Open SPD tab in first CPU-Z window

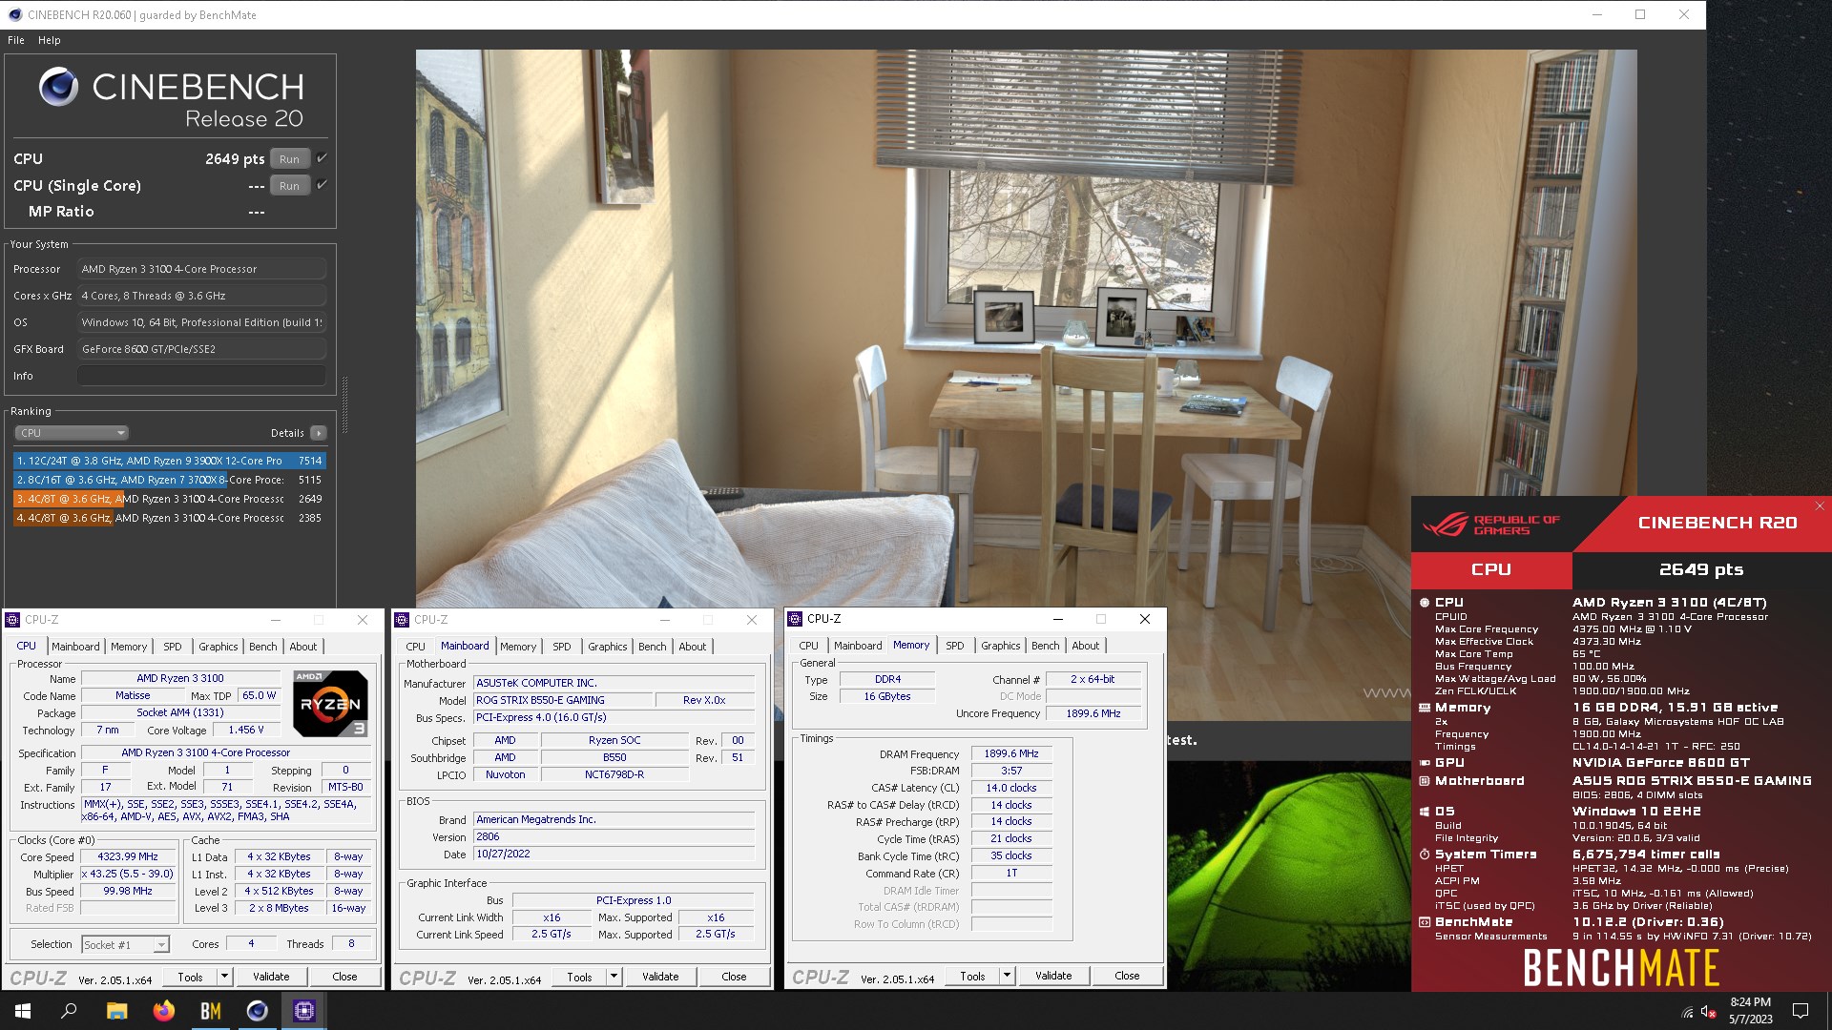pyautogui.click(x=173, y=647)
